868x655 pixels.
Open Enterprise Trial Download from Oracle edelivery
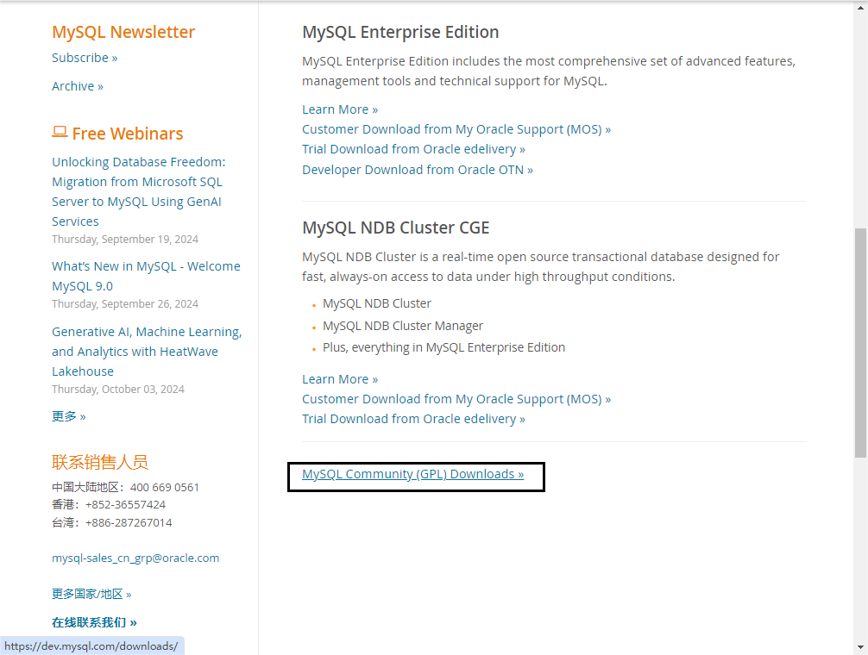[413, 149]
